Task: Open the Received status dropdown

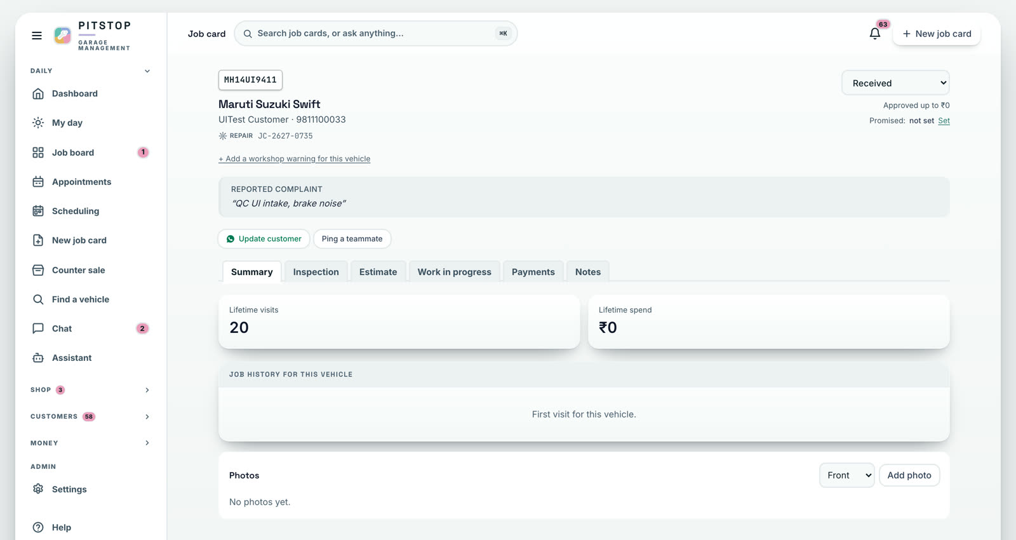Action: click(x=895, y=83)
